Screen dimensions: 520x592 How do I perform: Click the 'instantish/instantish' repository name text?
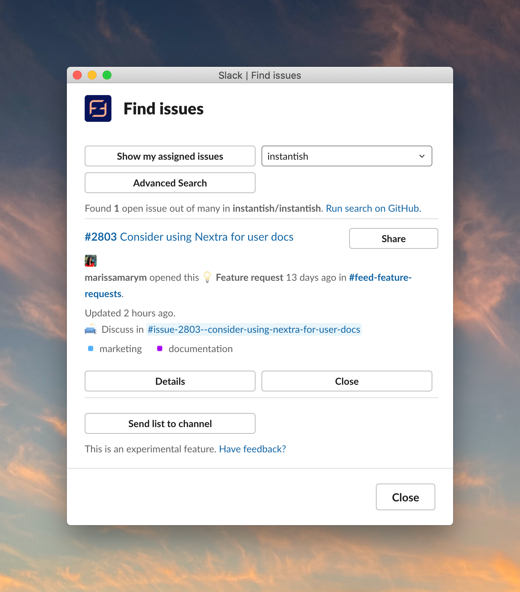[x=277, y=208]
